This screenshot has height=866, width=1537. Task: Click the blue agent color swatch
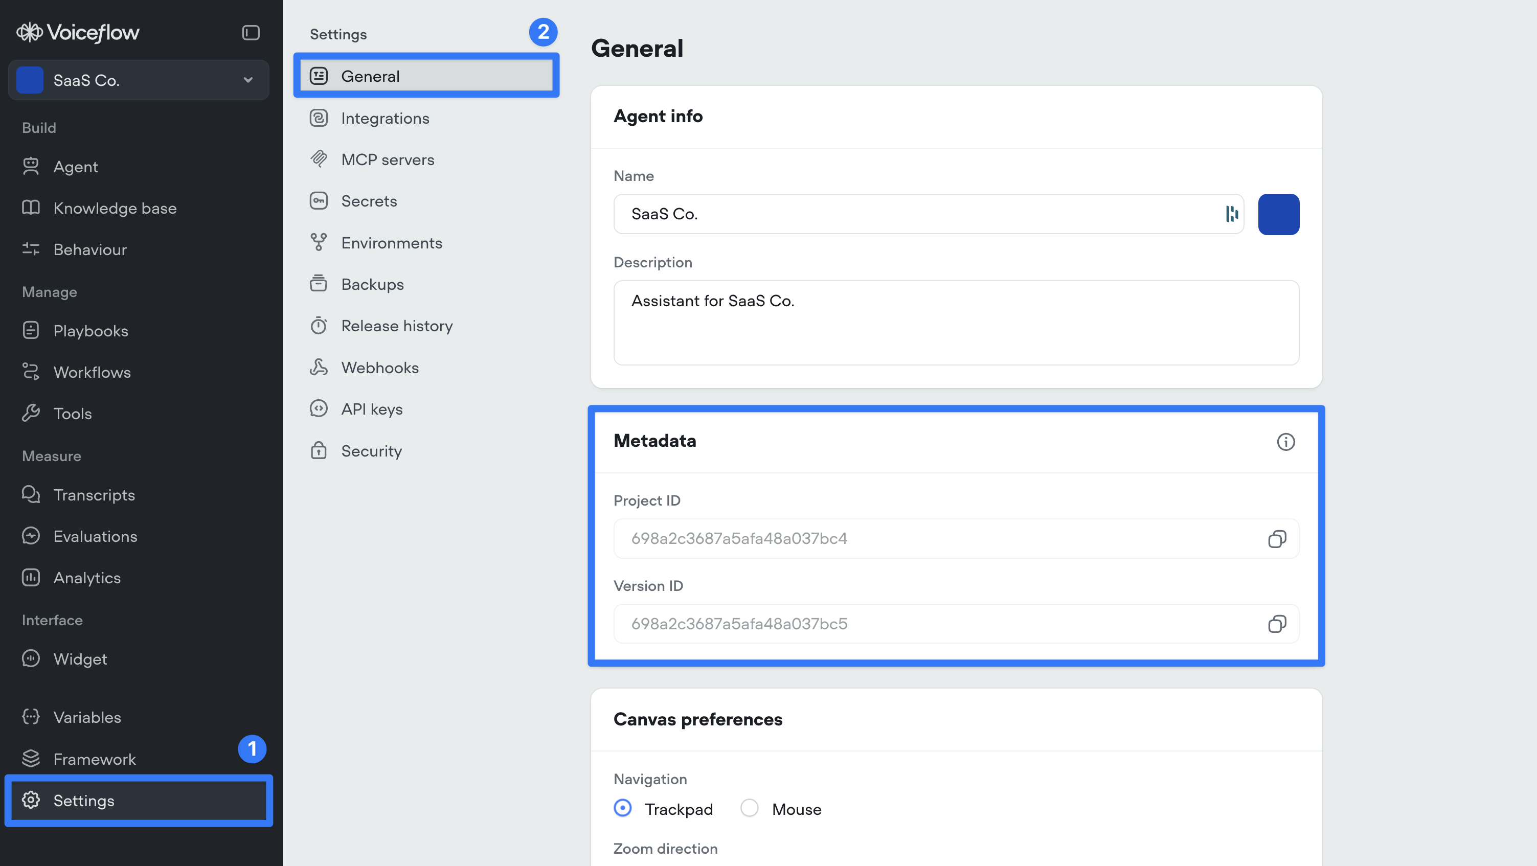click(1278, 214)
